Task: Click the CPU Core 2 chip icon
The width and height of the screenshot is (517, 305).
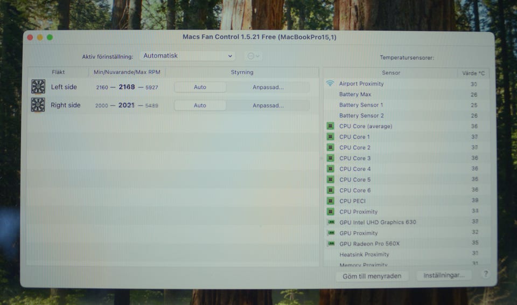Action: coord(330,147)
